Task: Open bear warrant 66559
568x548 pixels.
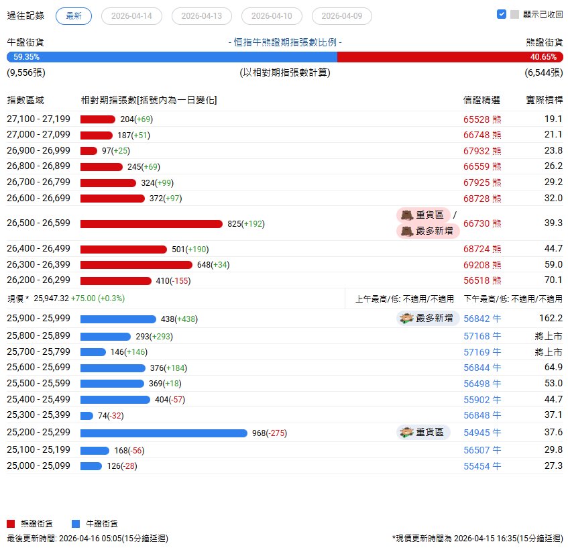Action: [482, 166]
